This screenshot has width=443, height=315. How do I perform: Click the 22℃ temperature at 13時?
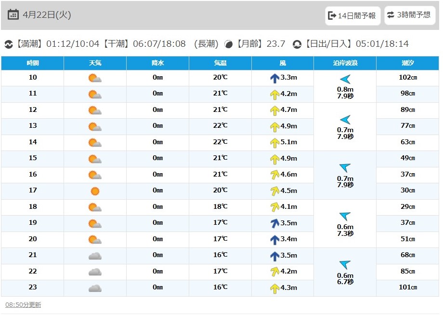[221, 125]
